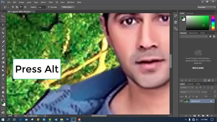Select the Hand tool

click(x=3, y=92)
